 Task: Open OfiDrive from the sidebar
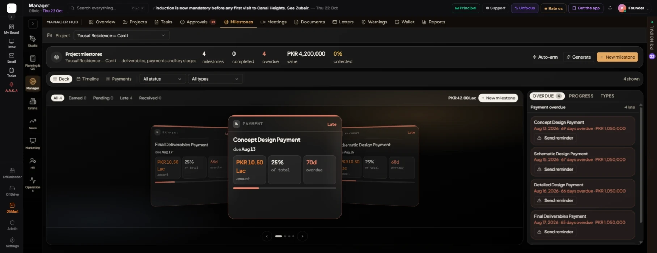click(x=12, y=191)
